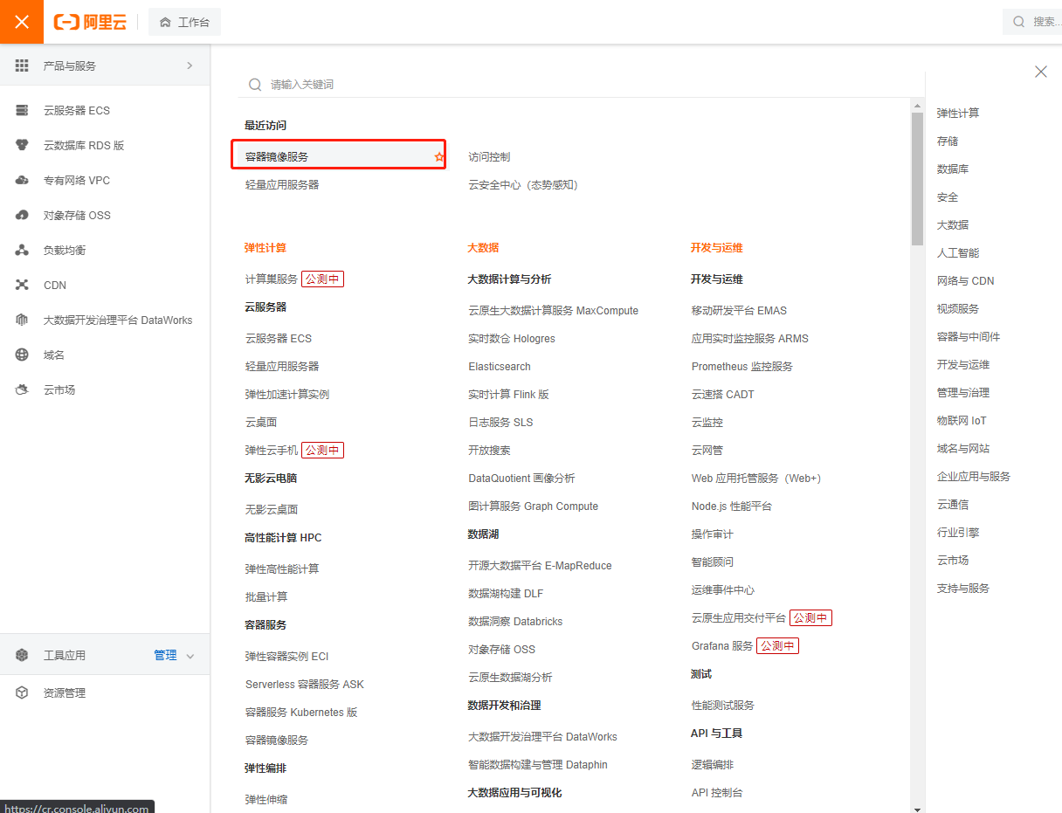Image resolution: width=1062 pixels, height=813 pixels.
Task: Open 实时数仓 Hologres
Action: coord(512,339)
